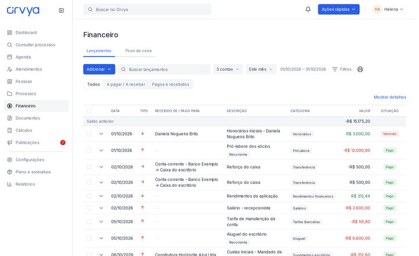Check the Tarifa de manutenção row checkbox
This screenshot has width=419, height=256.
pyautogui.click(x=89, y=222)
